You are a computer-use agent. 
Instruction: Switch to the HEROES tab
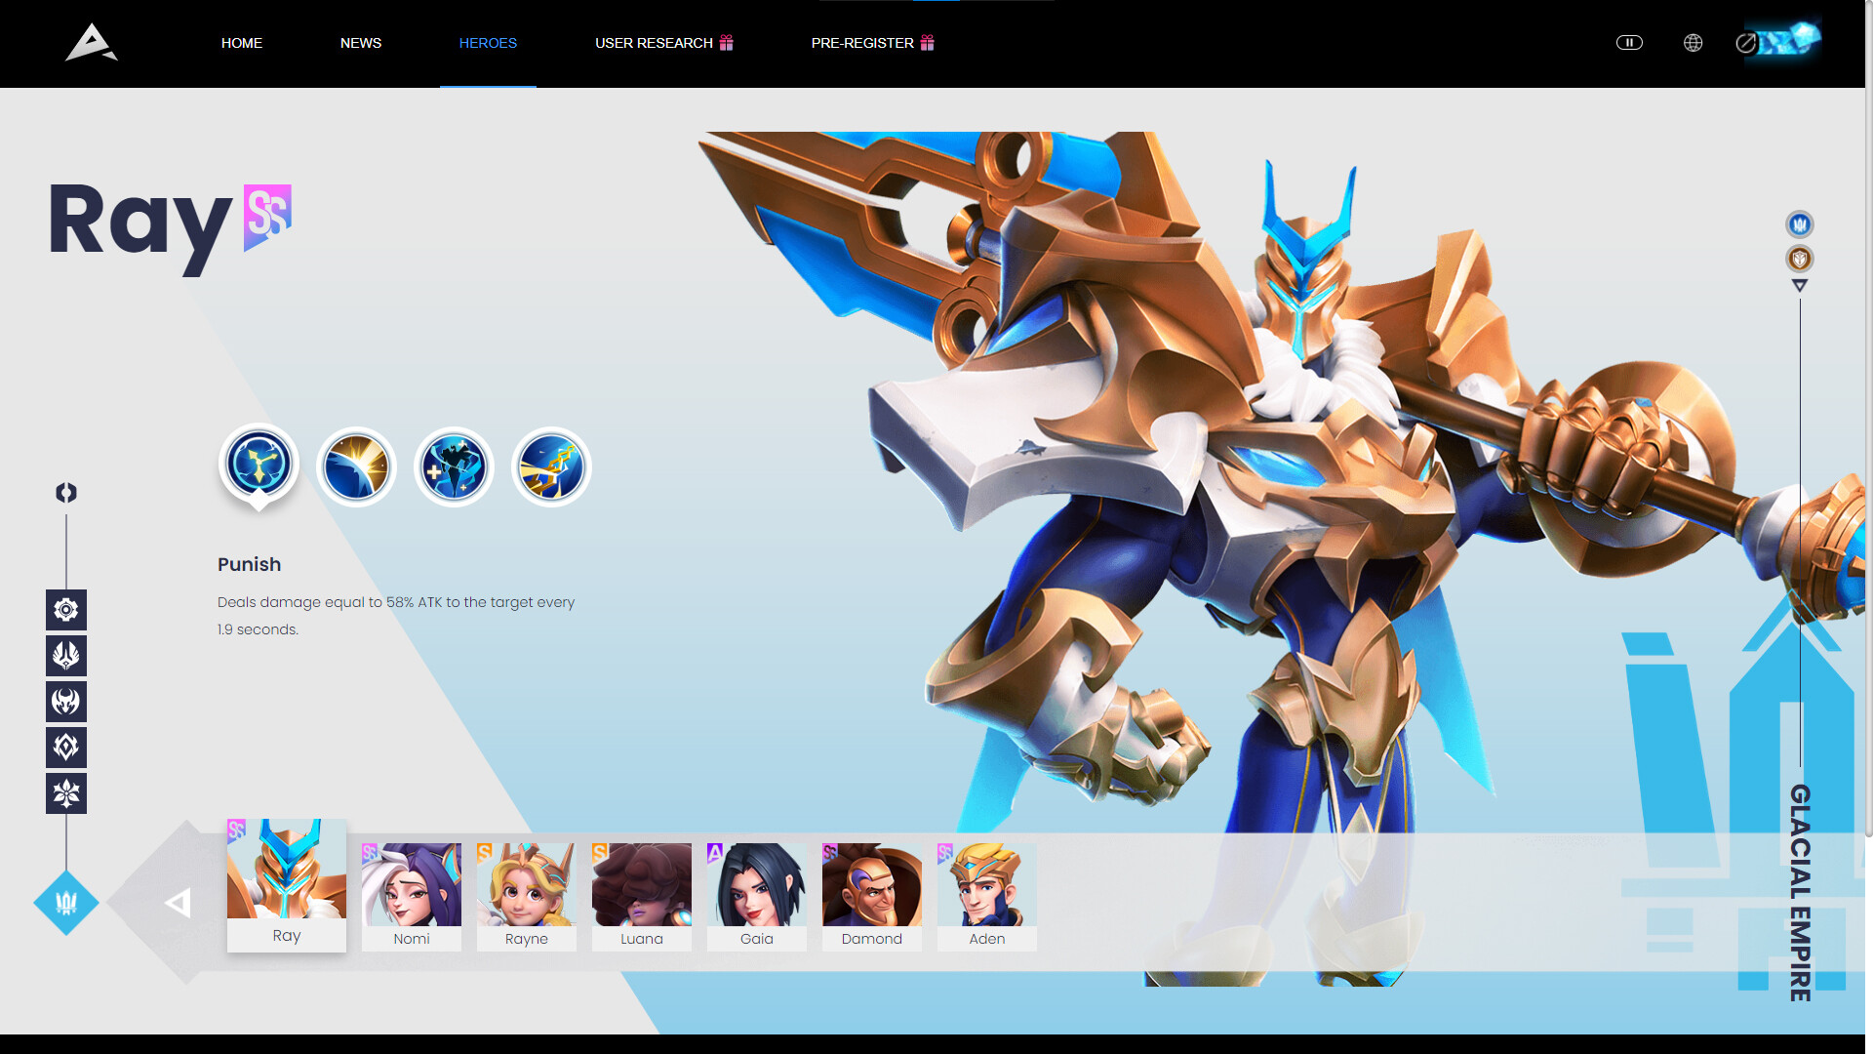pos(488,43)
